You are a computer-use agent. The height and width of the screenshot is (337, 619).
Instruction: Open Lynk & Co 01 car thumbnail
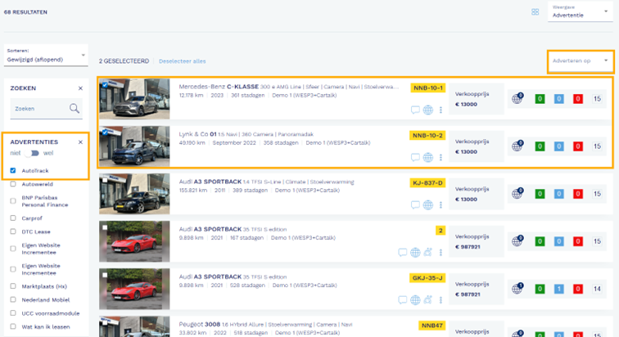pos(134,146)
